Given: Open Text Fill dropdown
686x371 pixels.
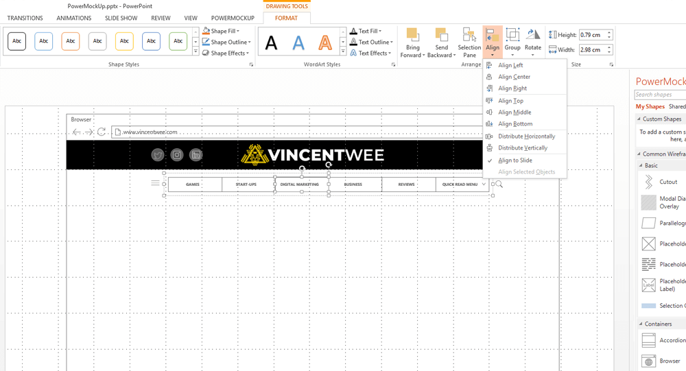Looking at the screenshot, I should coord(366,31).
